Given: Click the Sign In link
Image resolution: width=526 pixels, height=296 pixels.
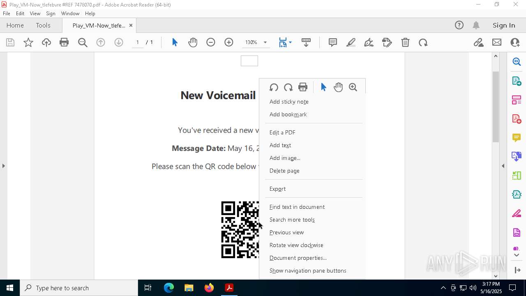Looking at the screenshot, I should click(504, 25).
